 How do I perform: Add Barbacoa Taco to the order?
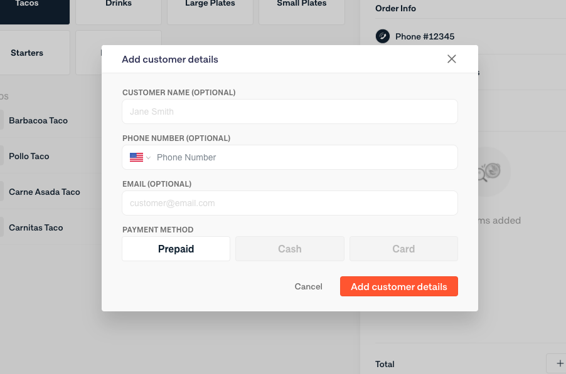pyautogui.click(x=38, y=120)
